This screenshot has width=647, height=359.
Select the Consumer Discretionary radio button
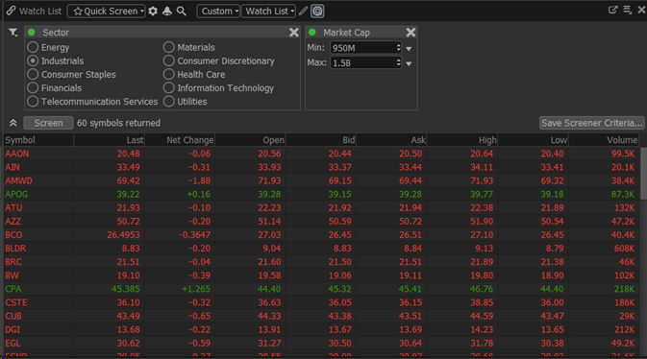169,61
